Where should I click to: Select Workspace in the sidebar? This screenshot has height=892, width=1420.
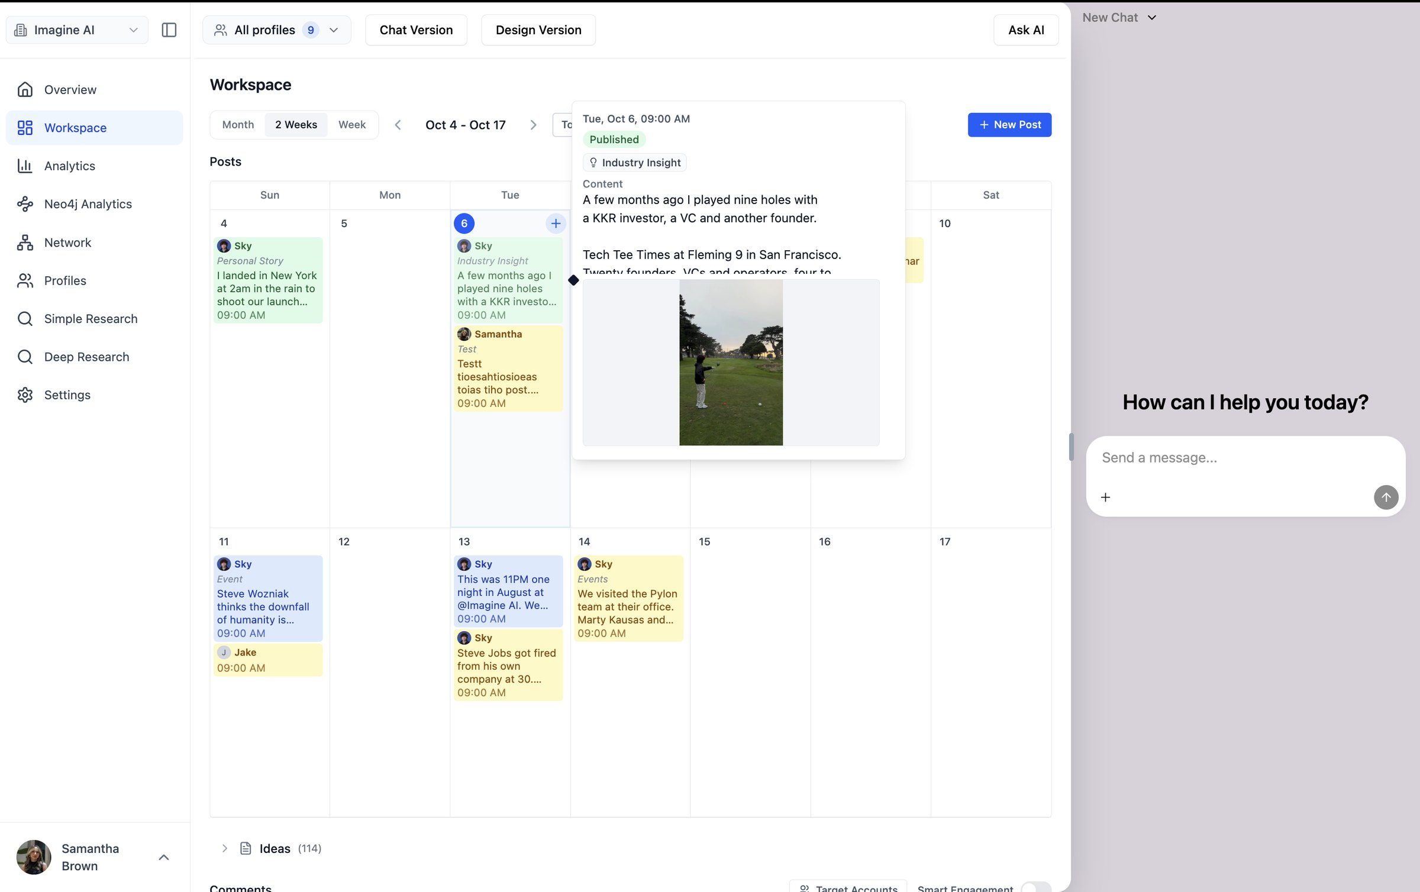click(95, 128)
